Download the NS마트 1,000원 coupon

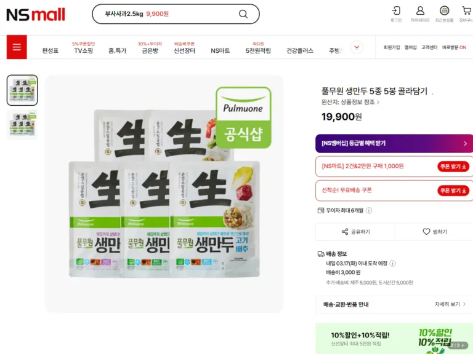453,167
